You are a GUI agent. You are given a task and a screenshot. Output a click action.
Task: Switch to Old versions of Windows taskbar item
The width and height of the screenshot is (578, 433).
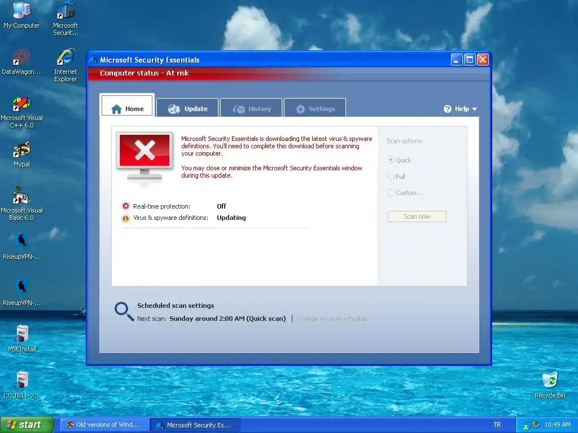click(104, 425)
